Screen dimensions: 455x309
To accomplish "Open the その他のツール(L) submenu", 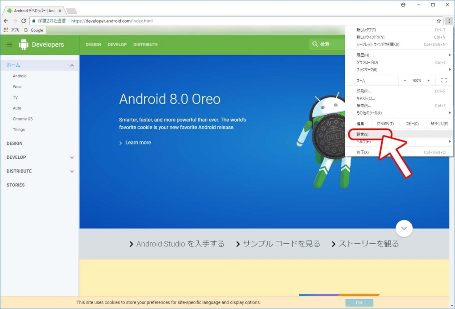I will click(x=399, y=113).
